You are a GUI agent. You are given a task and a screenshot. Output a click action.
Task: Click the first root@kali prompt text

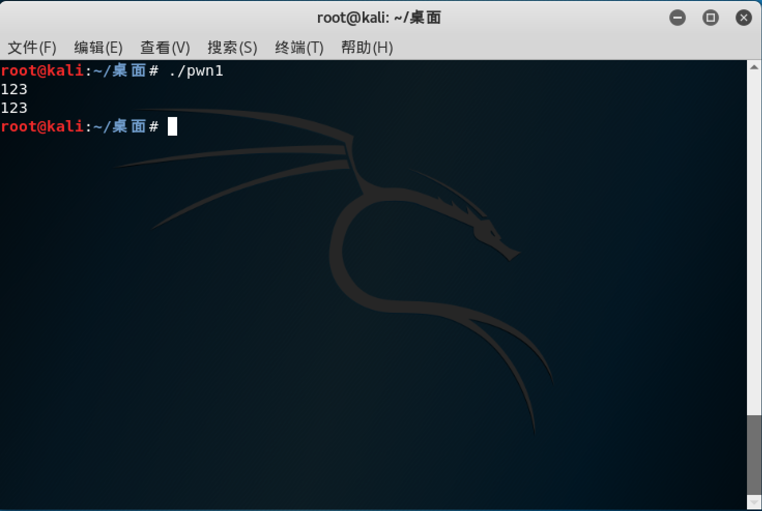tap(42, 70)
